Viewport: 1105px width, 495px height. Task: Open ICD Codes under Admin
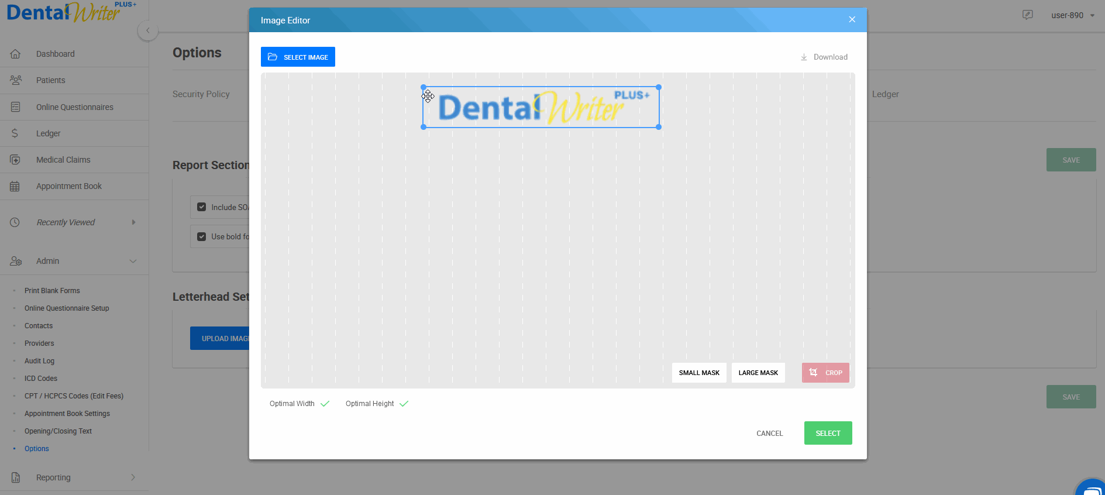pos(41,379)
